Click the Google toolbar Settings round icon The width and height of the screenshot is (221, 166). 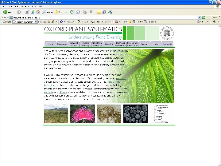click(198, 22)
